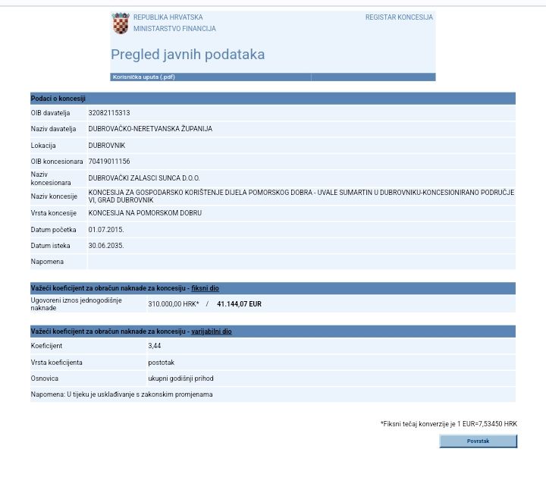546x487 pixels.
Task: Click the empty Napomena field
Action: 300,262
